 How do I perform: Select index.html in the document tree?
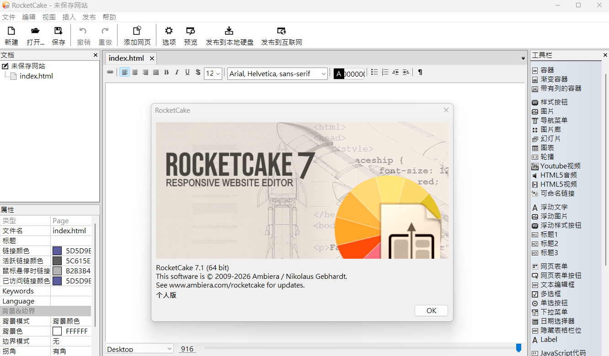tap(36, 76)
